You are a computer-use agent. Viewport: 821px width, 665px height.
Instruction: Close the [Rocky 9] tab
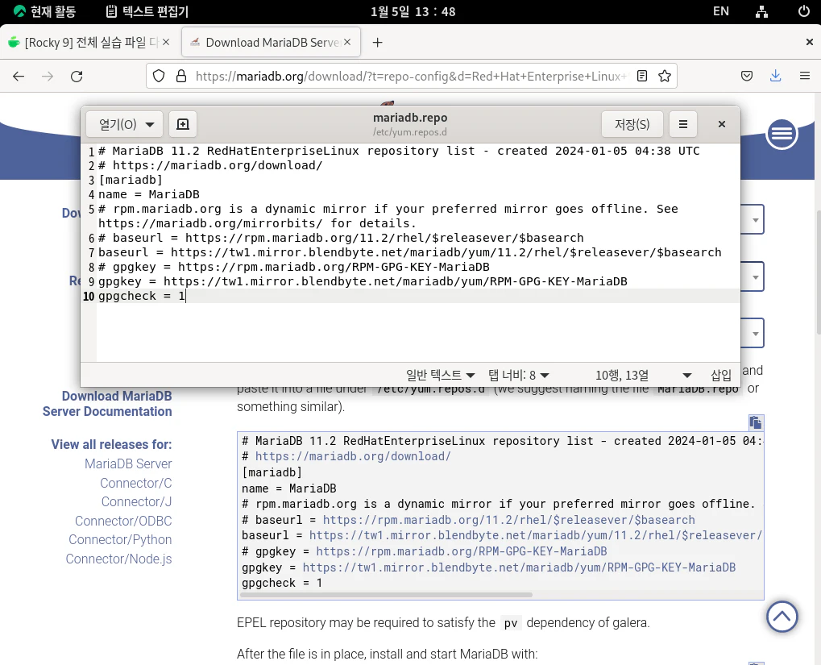166,42
